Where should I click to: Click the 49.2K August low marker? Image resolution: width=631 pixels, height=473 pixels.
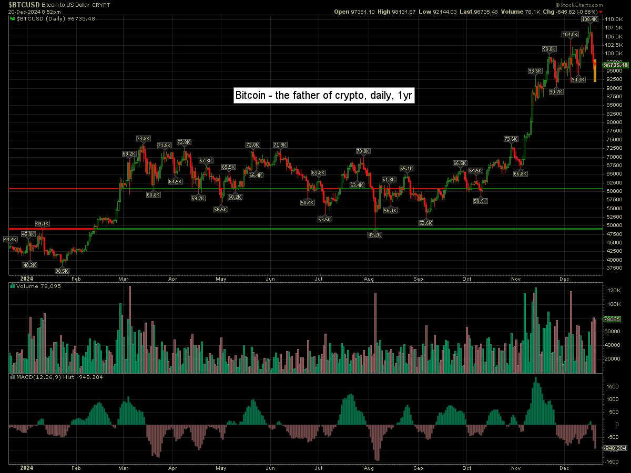tap(374, 234)
